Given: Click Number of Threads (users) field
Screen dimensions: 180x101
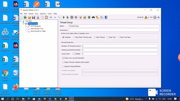Looking at the screenshot, I should pos(120,46).
